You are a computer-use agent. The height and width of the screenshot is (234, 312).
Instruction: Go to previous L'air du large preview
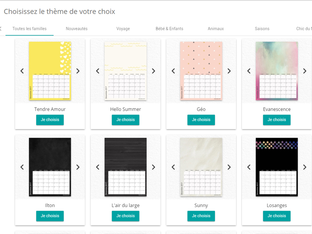click(x=97, y=167)
